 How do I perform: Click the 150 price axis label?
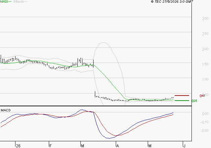(205, 64)
